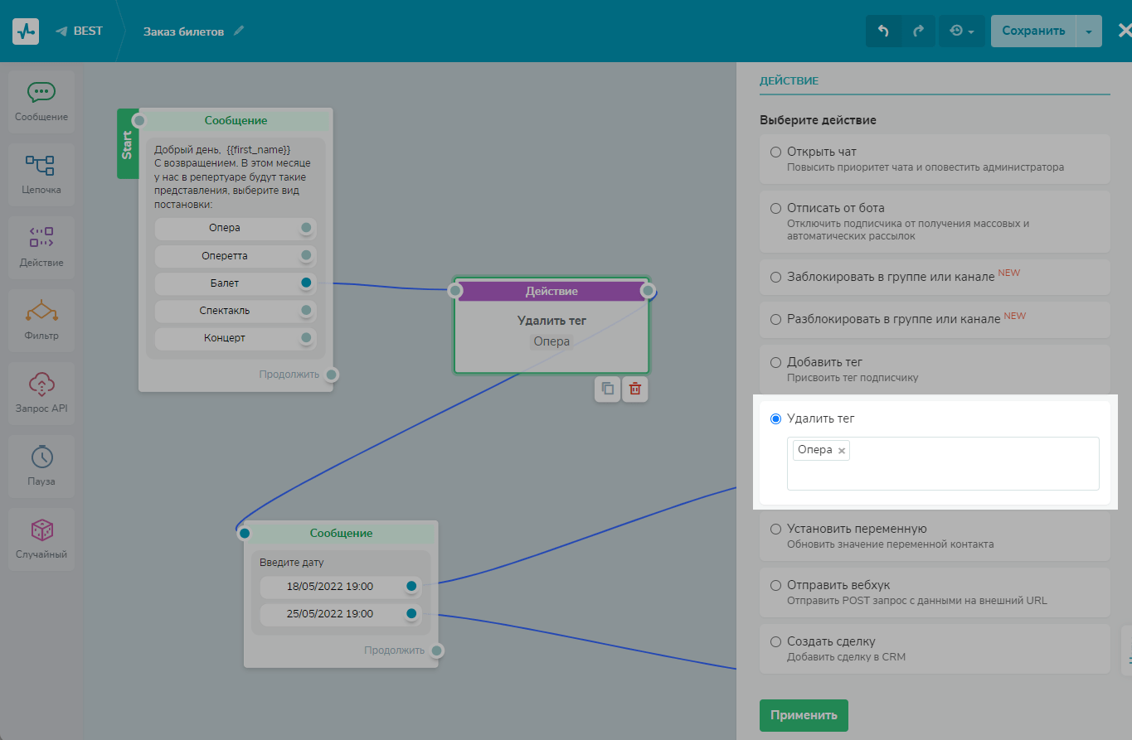Viewport: 1132px width, 740px height.
Task: Delete the action block with trash icon
Action: coord(635,389)
